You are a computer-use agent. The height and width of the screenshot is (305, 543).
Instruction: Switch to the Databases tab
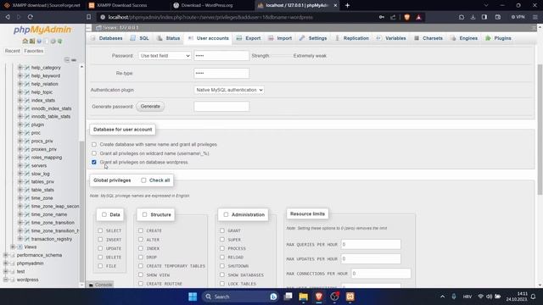tap(107, 38)
